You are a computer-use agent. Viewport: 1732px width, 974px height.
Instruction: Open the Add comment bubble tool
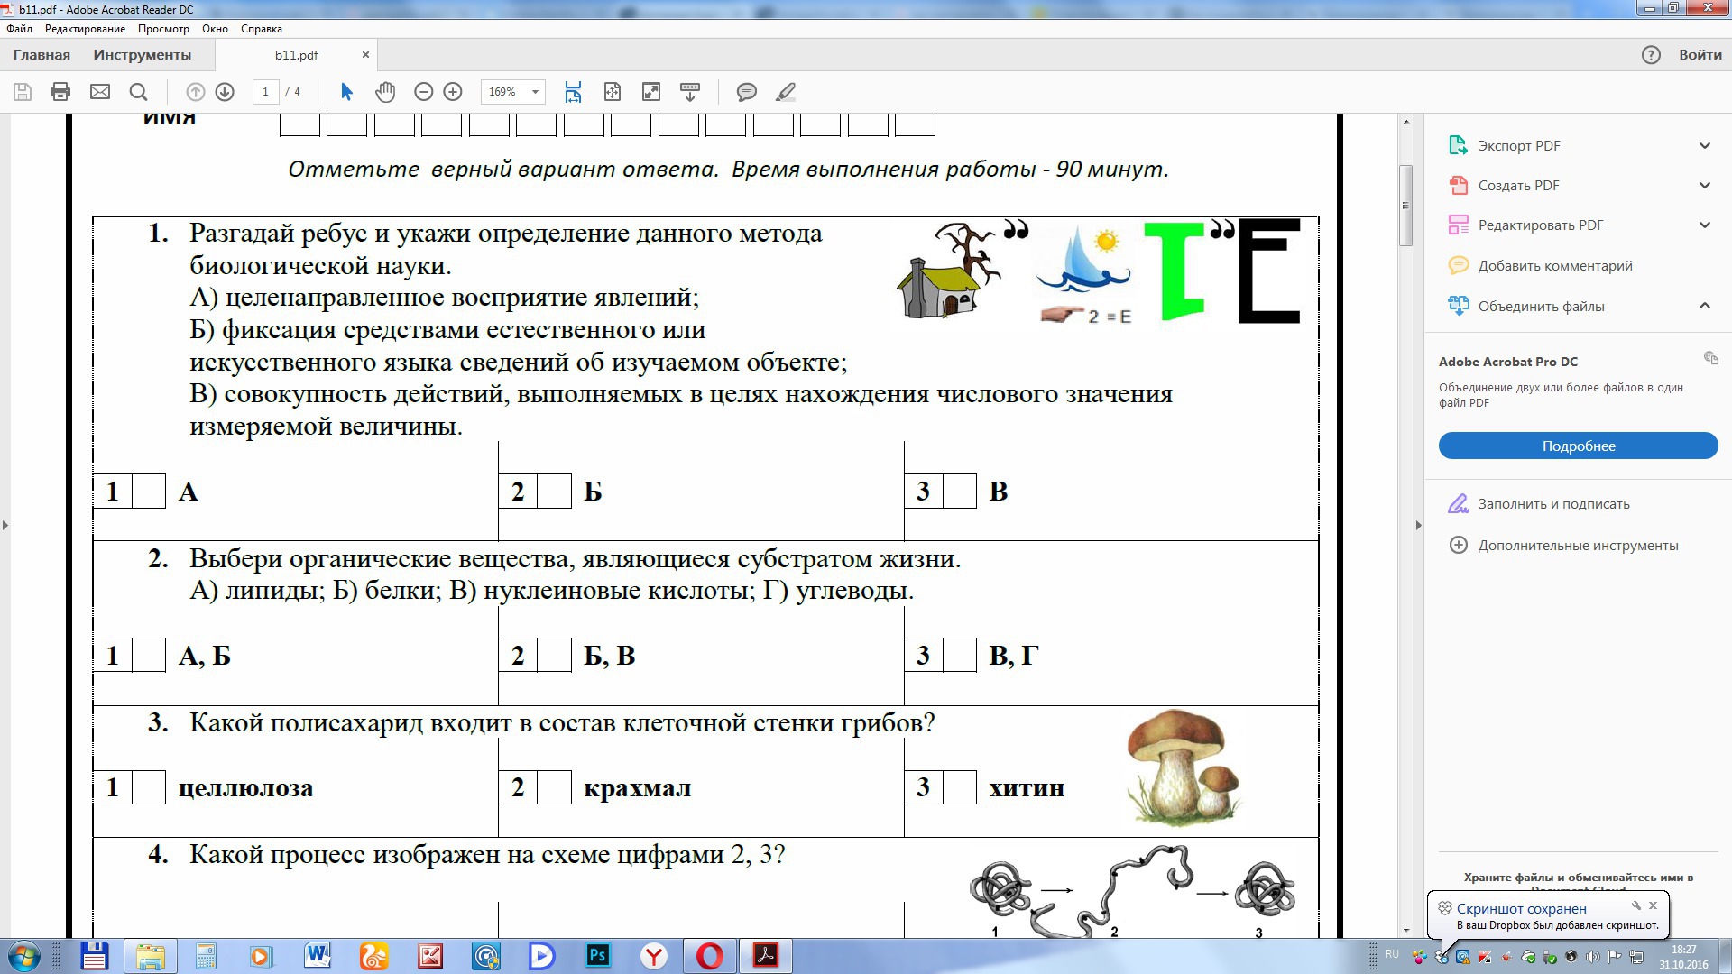click(x=746, y=92)
